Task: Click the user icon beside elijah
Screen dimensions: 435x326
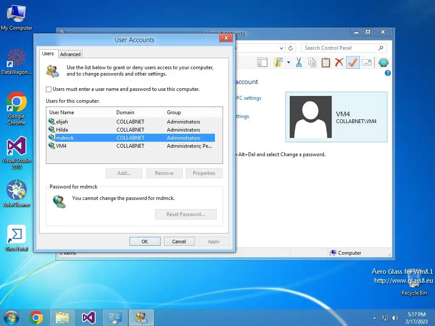Action: click(x=51, y=121)
